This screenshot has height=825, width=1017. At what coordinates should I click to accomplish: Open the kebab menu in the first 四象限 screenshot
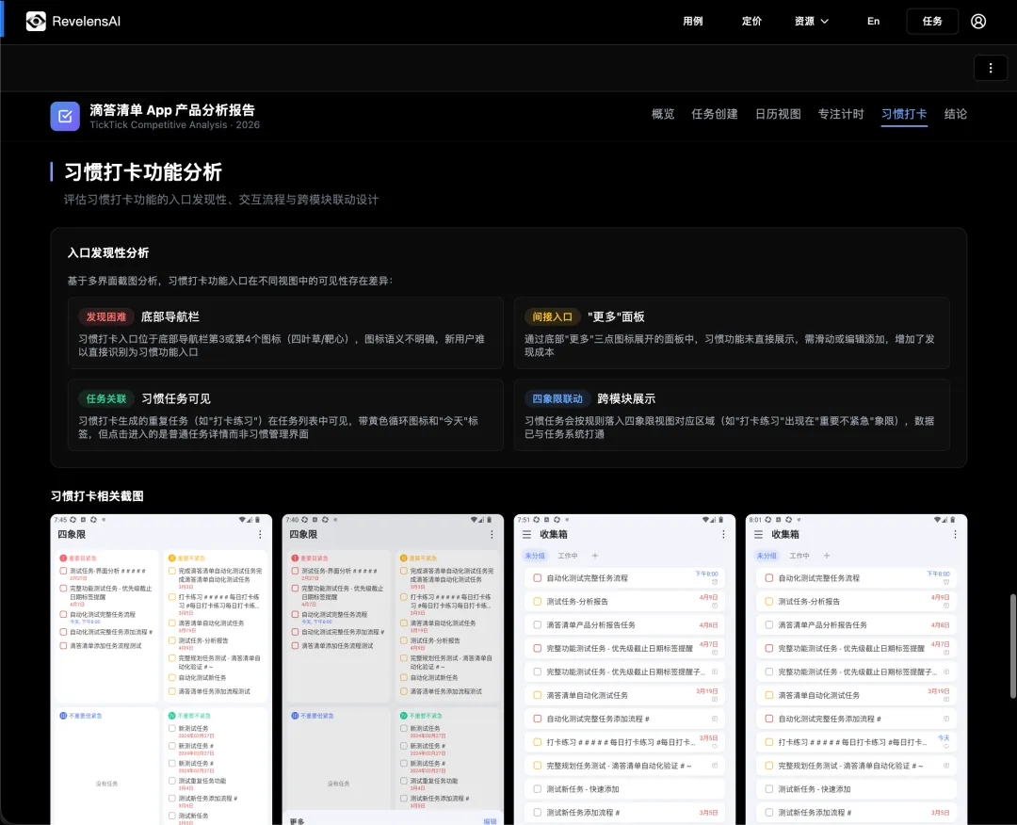pos(260,534)
